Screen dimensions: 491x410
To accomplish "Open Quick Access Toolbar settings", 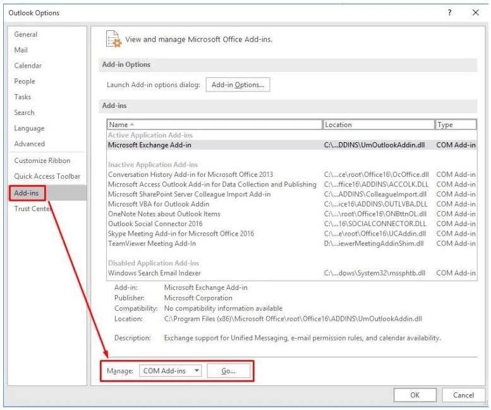I will point(47,176).
